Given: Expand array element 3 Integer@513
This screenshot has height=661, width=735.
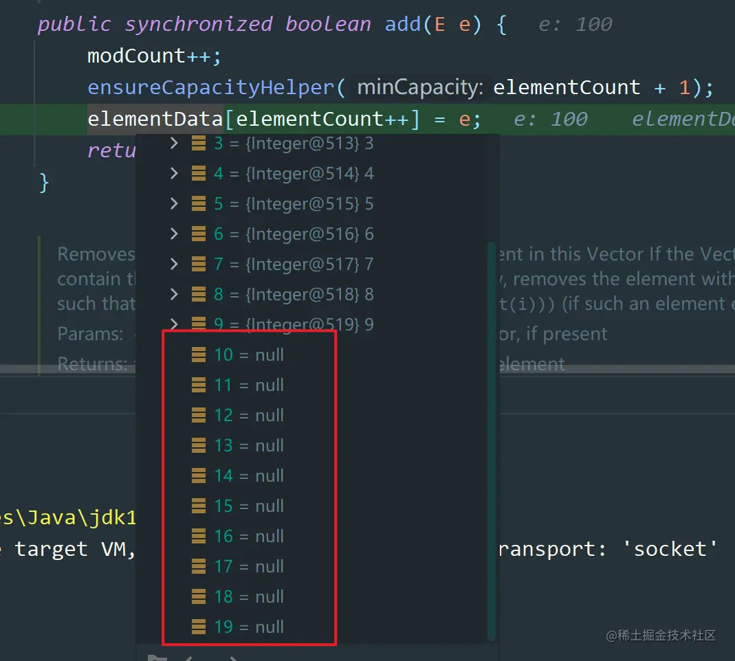Looking at the screenshot, I should [x=174, y=143].
